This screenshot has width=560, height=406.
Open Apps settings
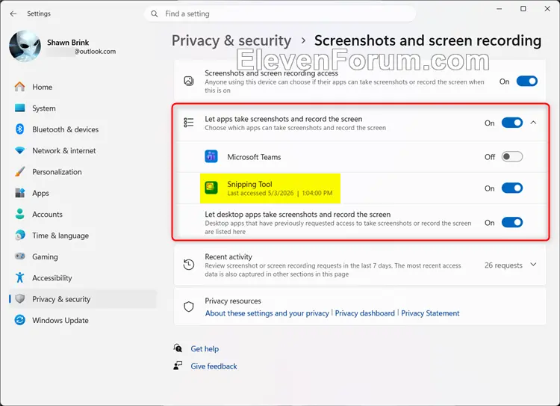83,193
